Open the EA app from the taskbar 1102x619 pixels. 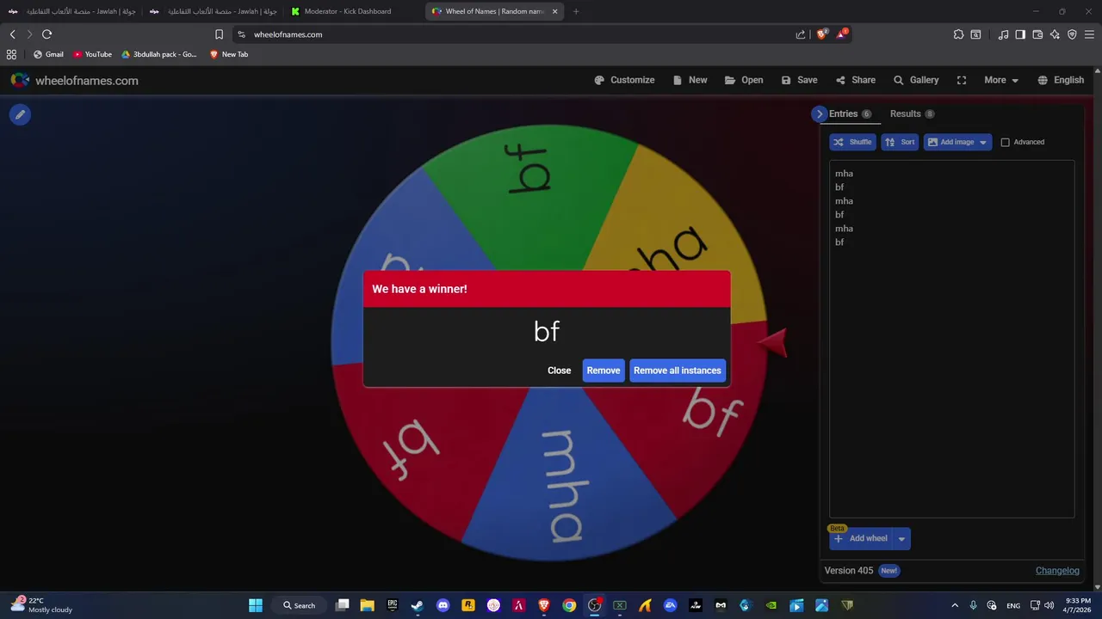click(x=670, y=605)
